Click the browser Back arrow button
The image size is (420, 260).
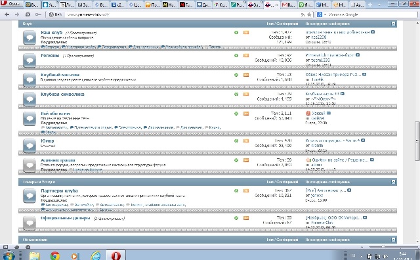[x=7, y=14]
